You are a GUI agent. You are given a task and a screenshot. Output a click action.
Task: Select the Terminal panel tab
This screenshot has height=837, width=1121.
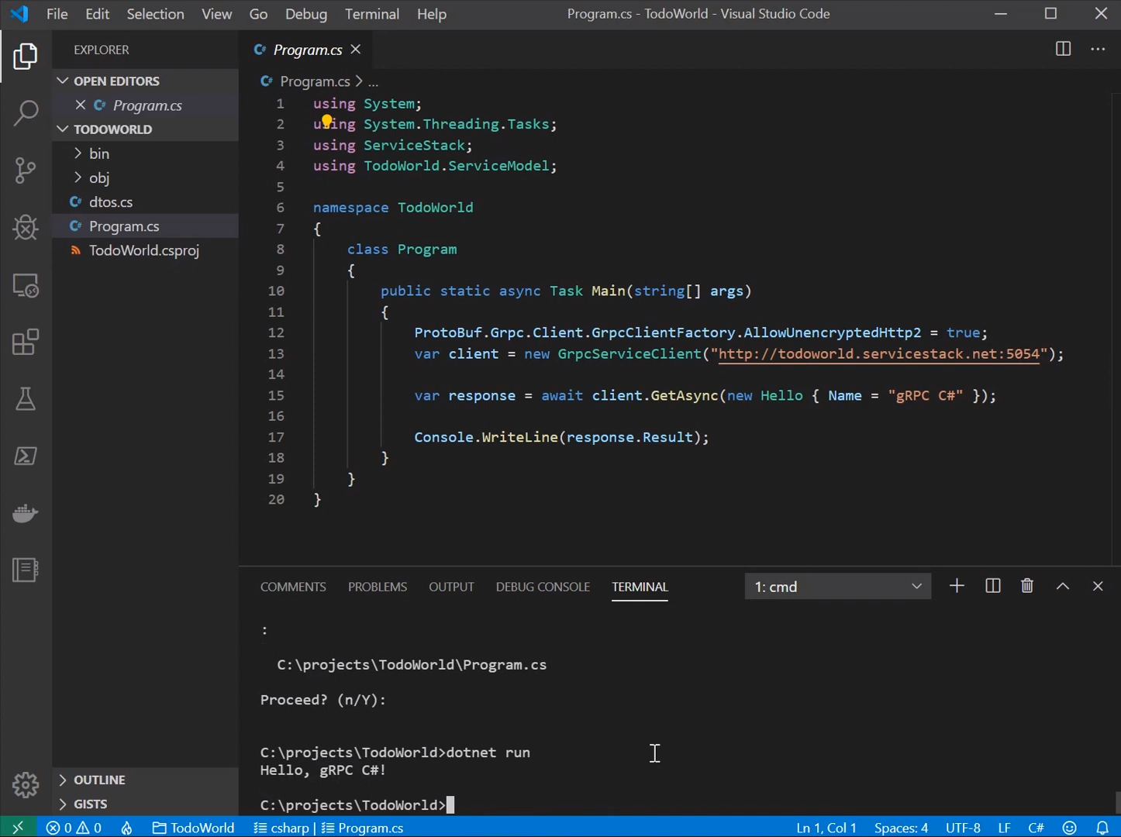tap(640, 587)
